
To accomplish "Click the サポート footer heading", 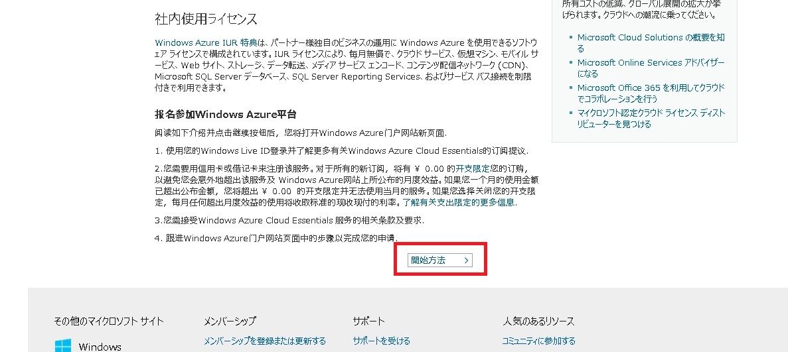I will [x=369, y=321].
